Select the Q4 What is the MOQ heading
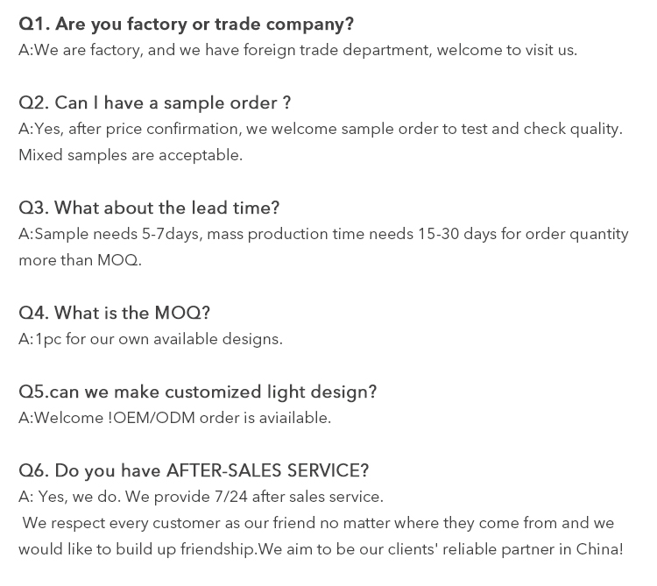Image resolution: width=657 pixels, height=586 pixels. (x=114, y=313)
